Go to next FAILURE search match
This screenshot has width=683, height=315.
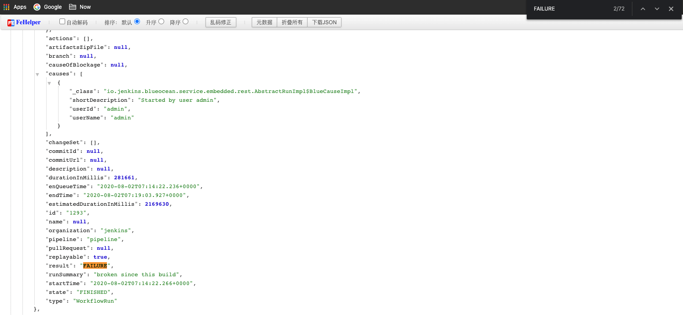(x=657, y=9)
